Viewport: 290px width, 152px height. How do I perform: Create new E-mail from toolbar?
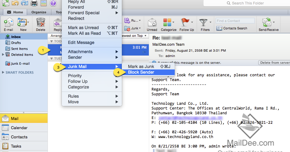pyautogui.click(x=9, y=25)
